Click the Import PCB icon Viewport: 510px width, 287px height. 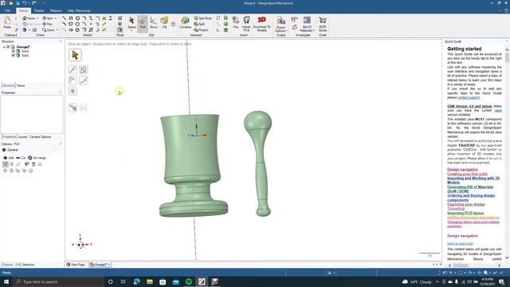(246, 24)
